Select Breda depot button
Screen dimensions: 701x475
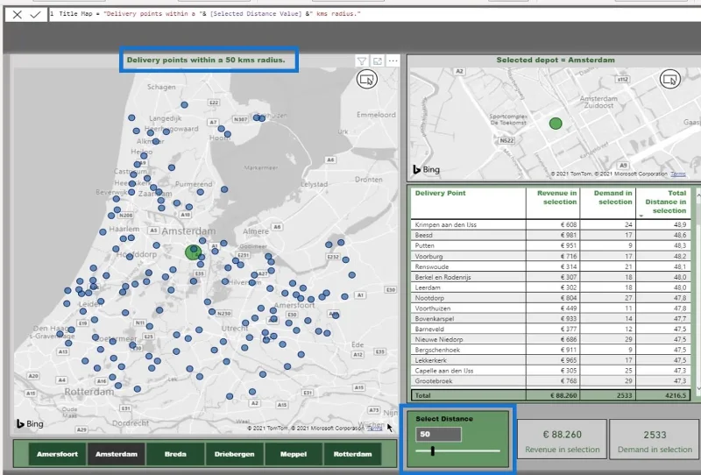pos(175,454)
